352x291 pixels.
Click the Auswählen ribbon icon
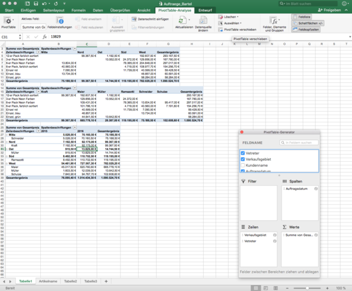tap(221, 23)
